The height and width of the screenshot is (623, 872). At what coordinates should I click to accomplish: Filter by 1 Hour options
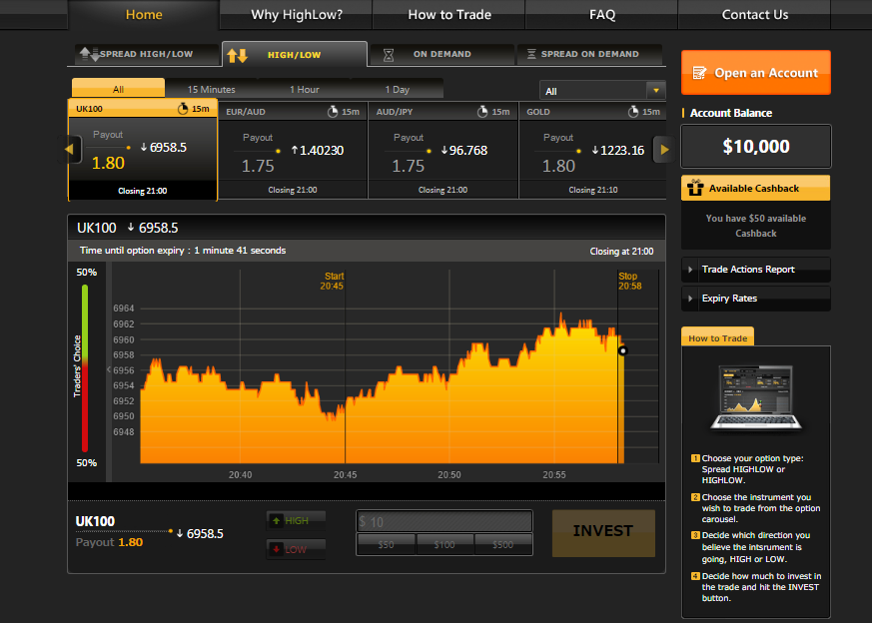click(x=305, y=89)
